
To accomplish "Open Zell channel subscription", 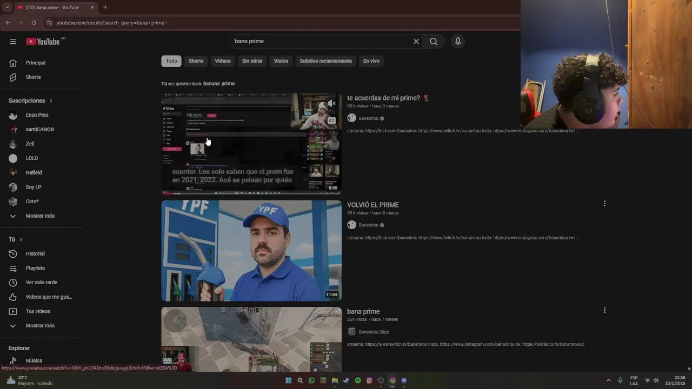I will pyautogui.click(x=42, y=144).
